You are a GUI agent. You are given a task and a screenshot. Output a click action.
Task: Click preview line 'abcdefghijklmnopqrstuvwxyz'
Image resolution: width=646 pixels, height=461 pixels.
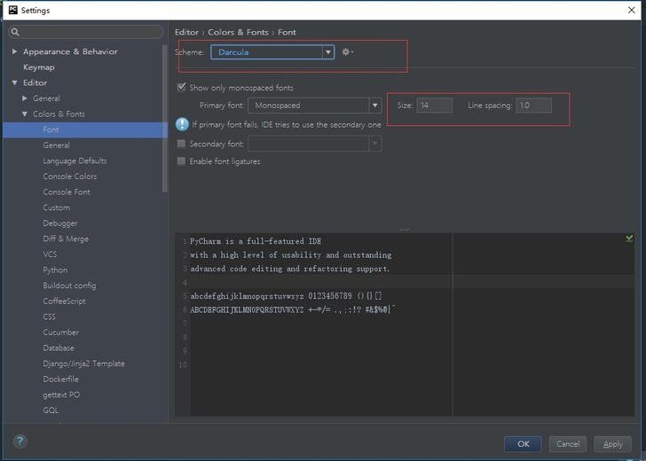pos(247,296)
